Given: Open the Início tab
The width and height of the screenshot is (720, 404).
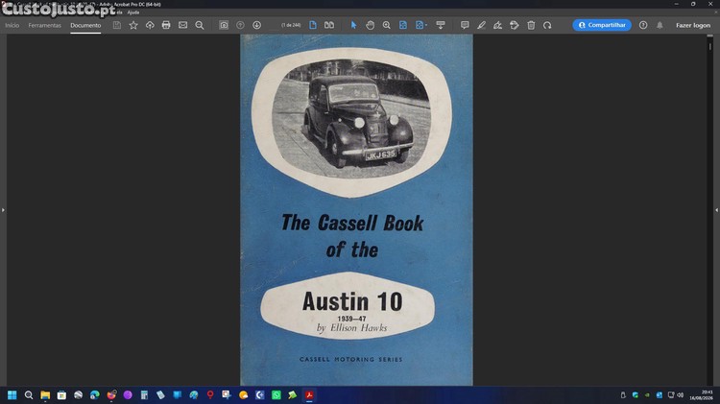Looking at the screenshot, I should [12, 25].
